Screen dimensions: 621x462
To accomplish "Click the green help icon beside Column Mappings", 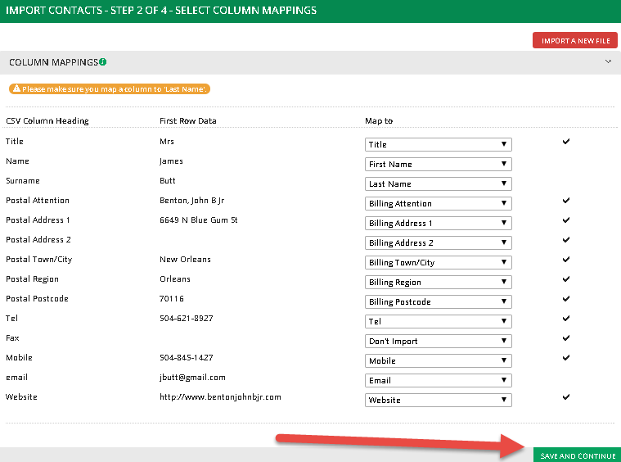I will coord(103,62).
